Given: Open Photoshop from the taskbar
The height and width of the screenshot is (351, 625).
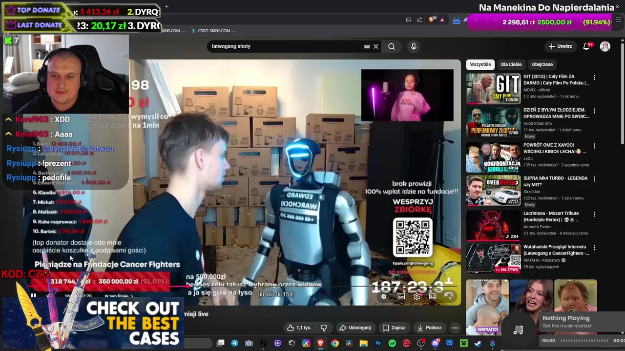Looking at the screenshot, I should 378,343.
